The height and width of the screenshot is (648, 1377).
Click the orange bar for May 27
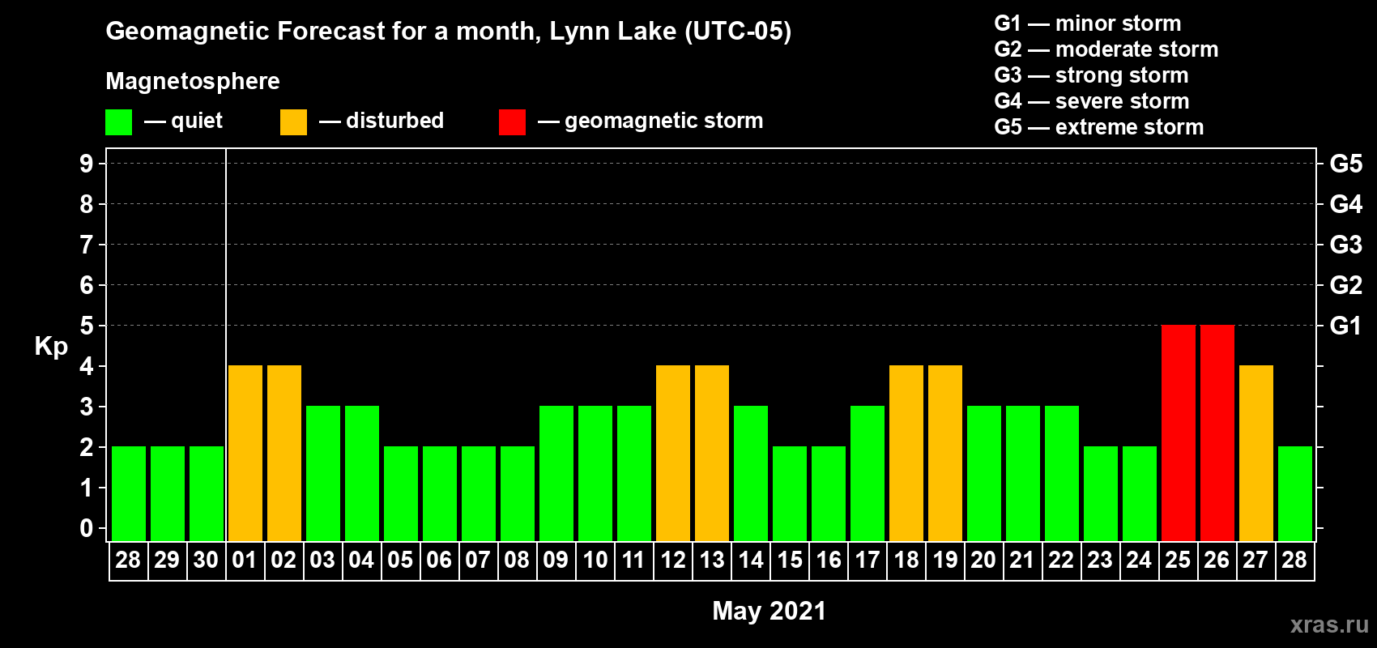1256,453
